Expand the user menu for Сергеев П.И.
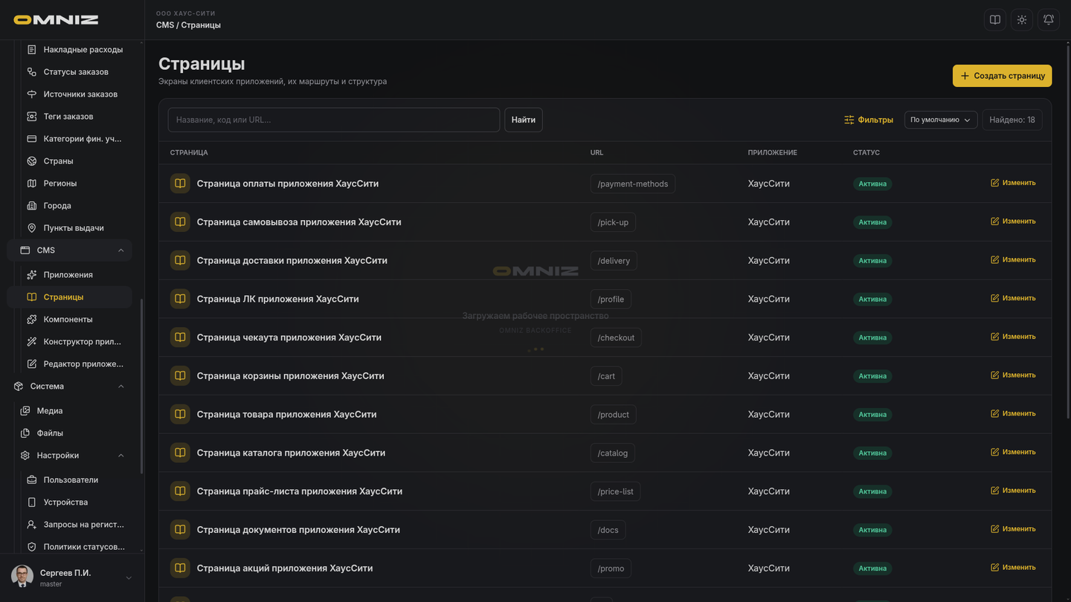This screenshot has height=602, width=1071. pyautogui.click(x=129, y=578)
